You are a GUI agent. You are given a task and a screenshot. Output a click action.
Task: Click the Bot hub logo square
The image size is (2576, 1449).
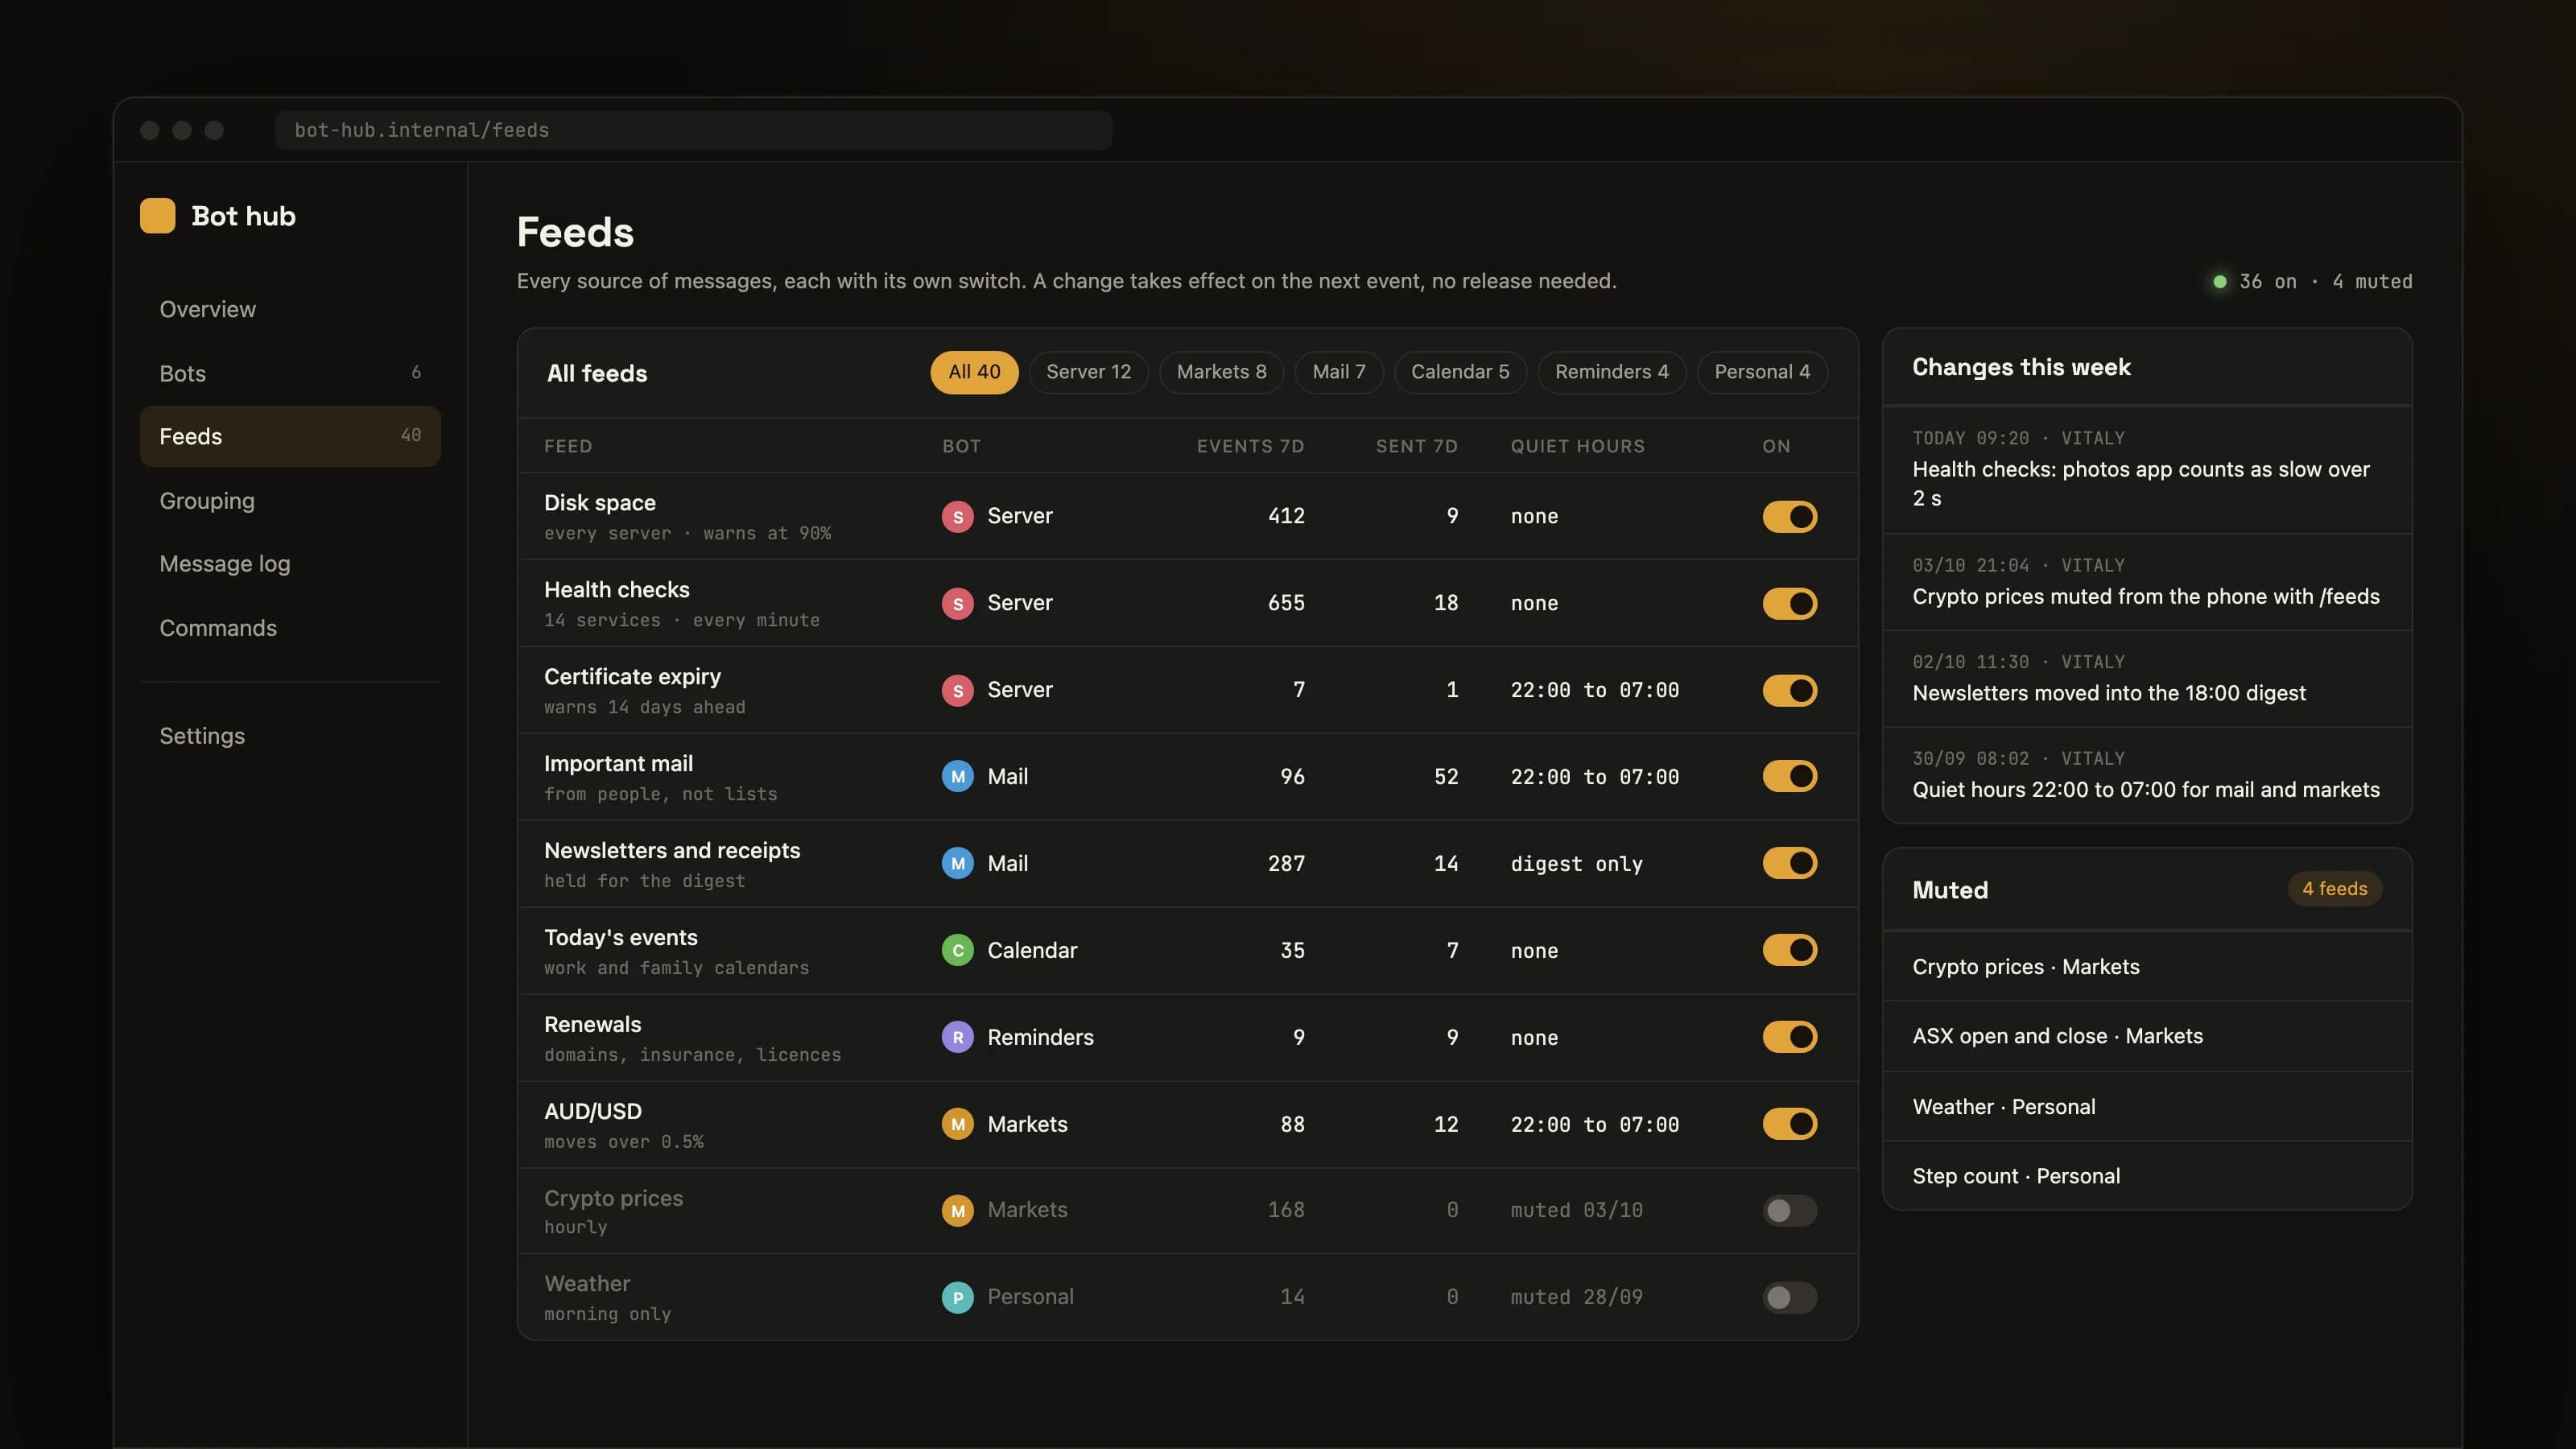pos(157,216)
